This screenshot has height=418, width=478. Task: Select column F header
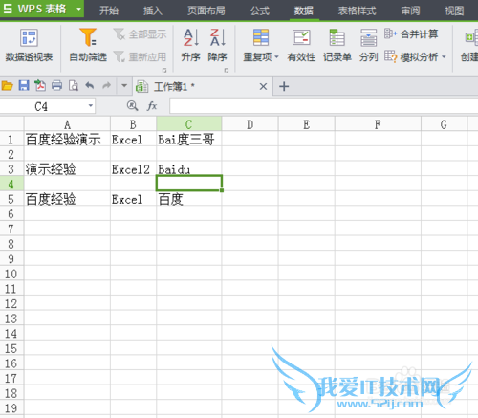(378, 124)
